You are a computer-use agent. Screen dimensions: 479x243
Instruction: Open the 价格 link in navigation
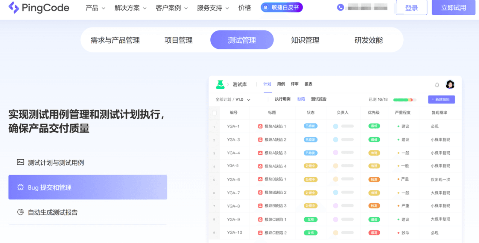[x=244, y=8]
